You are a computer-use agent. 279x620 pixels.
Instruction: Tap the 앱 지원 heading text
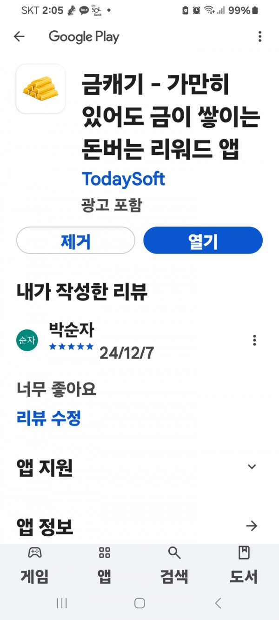click(45, 467)
